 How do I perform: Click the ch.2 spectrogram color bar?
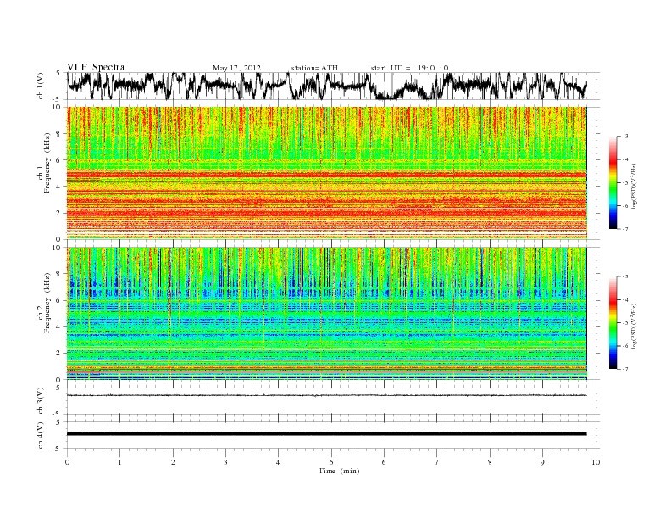tap(613, 322)
